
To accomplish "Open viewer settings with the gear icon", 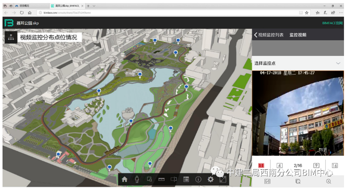I will point(210,179).
